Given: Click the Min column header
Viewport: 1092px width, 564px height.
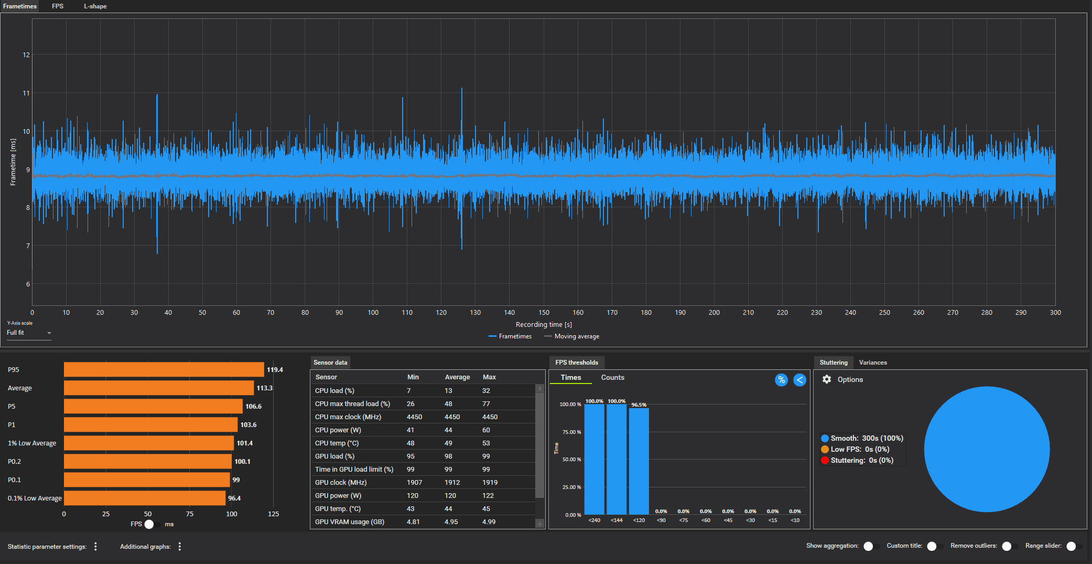Looking at the screenshot, I should click(413, 377).
